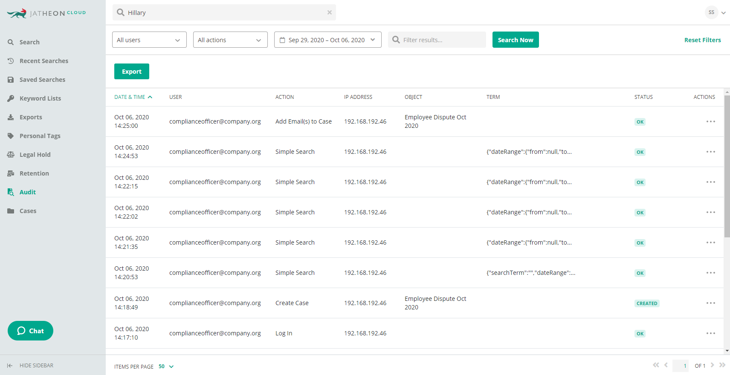This screenshot has height=375, width=730.
Task: Click the page number field showing 1
Action: 681,366
